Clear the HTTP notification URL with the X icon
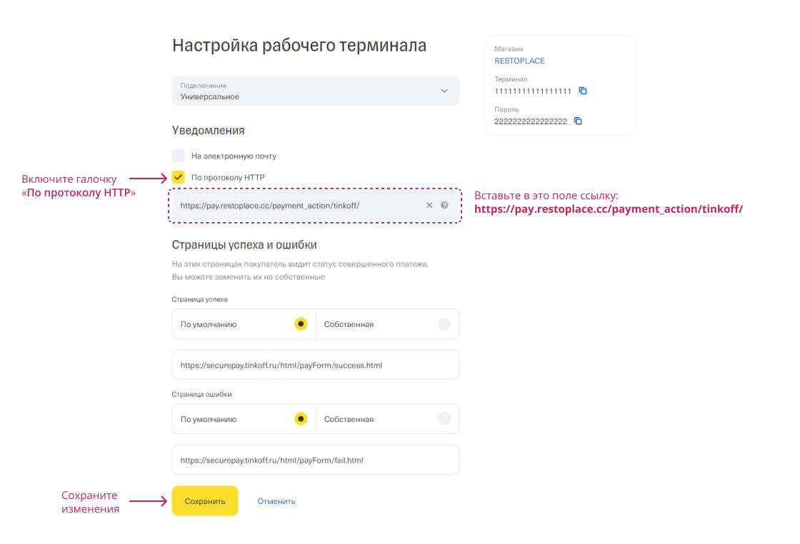The width and height of the screenshot is (800, 544). (429, 205)
